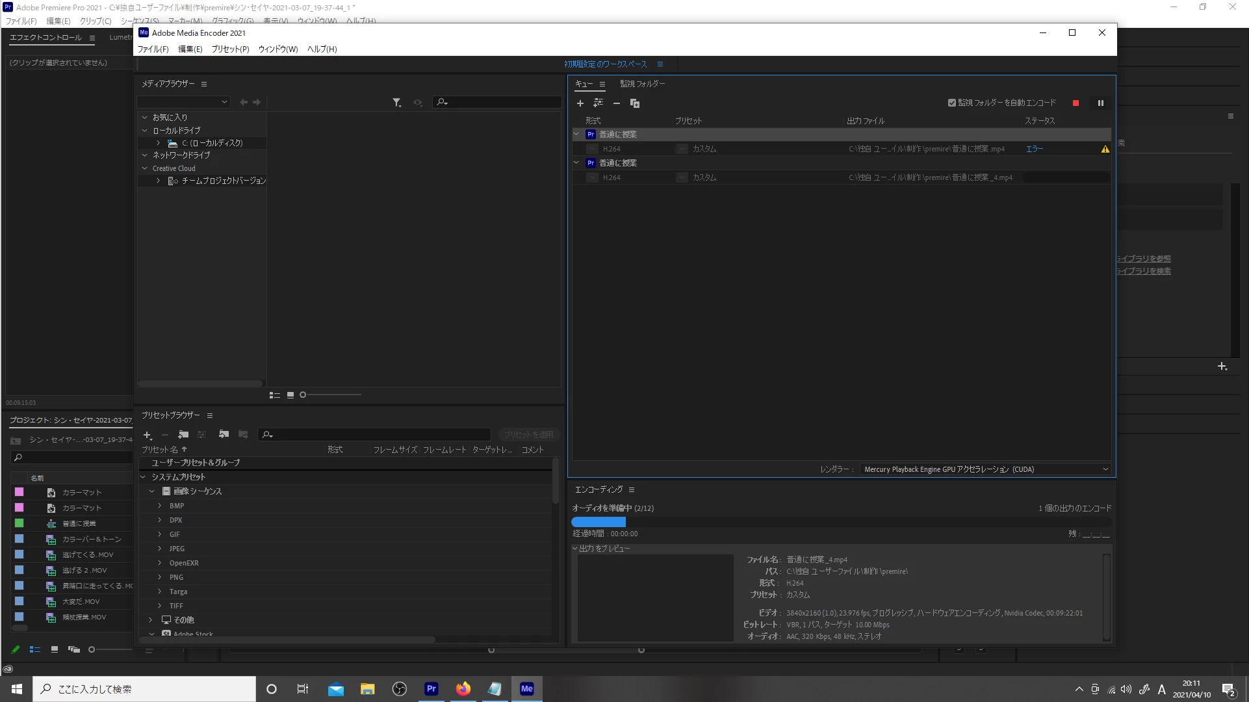Image resolution: width=1249 pixels, height=702 pixels.
Task: Click the duplicate icon in queue toolbar
Action: 635,103
